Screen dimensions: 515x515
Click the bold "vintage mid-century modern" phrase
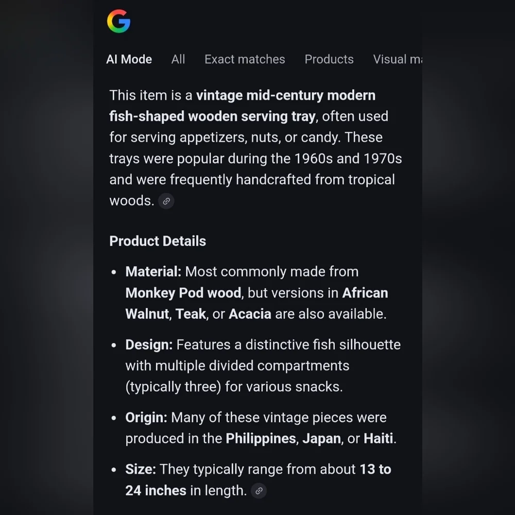point(286,96)
